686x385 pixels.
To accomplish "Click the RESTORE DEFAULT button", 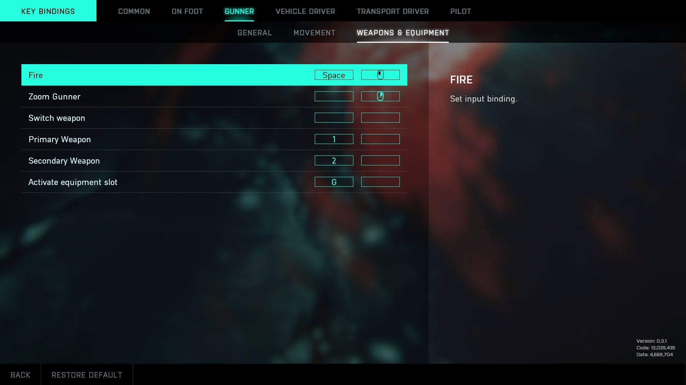I will coord(87,375).
